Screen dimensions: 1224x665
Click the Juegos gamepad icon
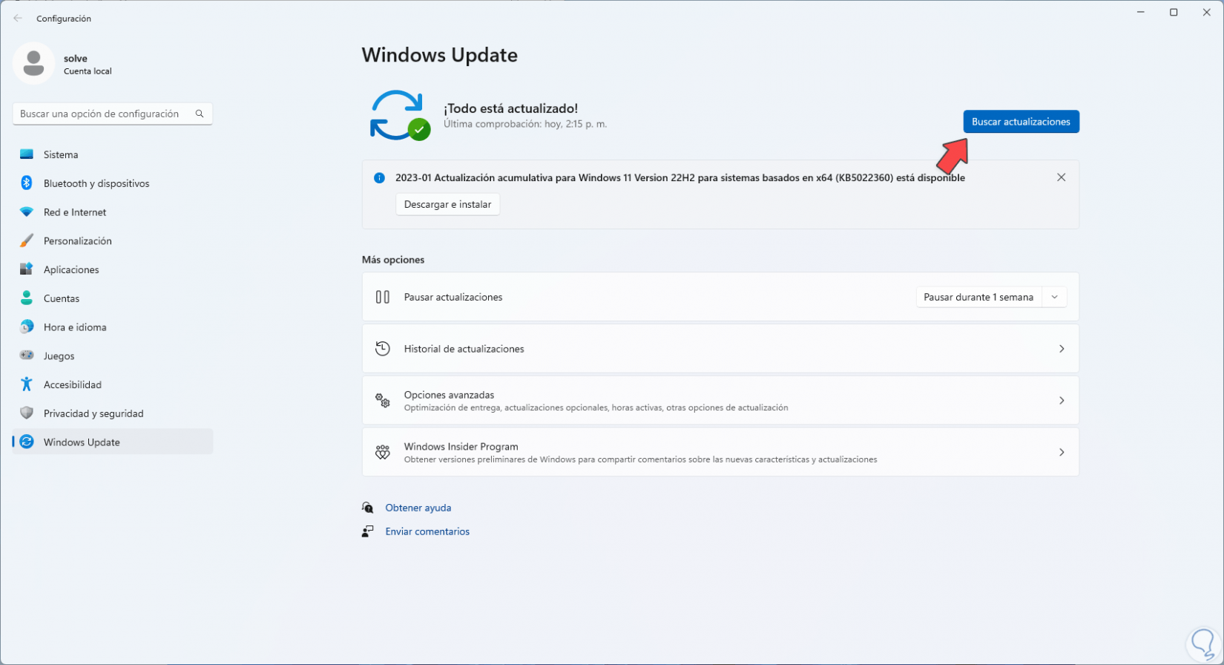[x=27, y=356]
